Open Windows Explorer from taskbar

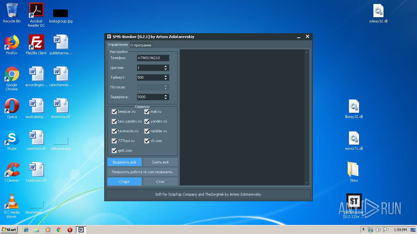click(x=37, y=230)
